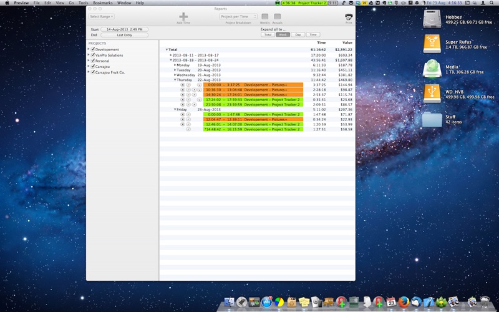Open the App Store Dock icon
This screenshot has width=499, height=312.
(x=266, y=301)
